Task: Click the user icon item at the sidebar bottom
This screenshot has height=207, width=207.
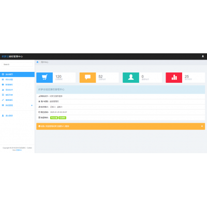Action: pos(17,115)
